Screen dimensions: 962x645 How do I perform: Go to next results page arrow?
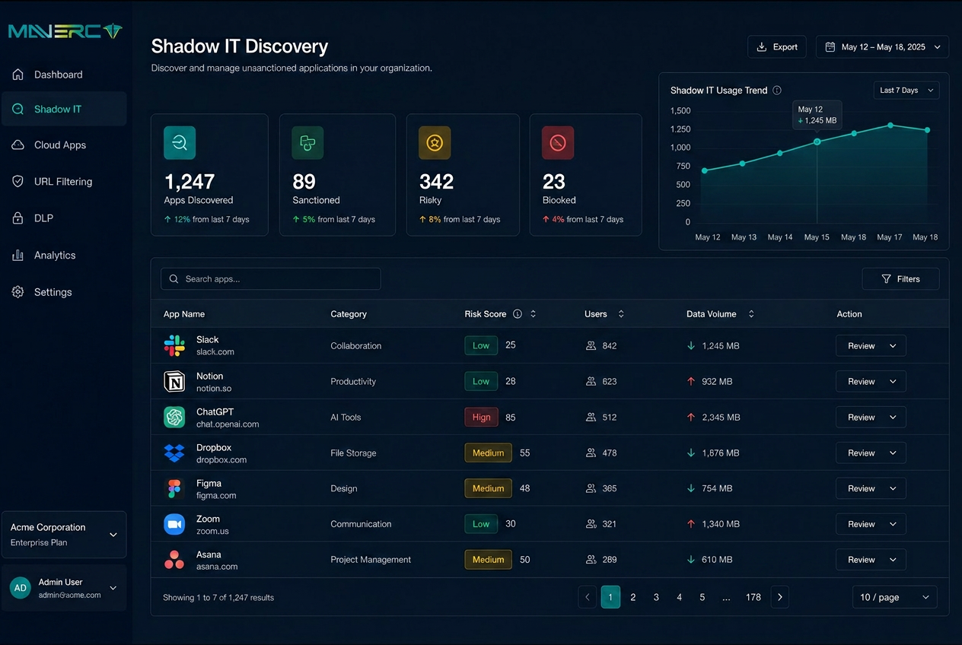click(779, 597)
